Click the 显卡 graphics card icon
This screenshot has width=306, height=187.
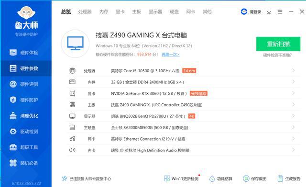click(x=72, y=93)
